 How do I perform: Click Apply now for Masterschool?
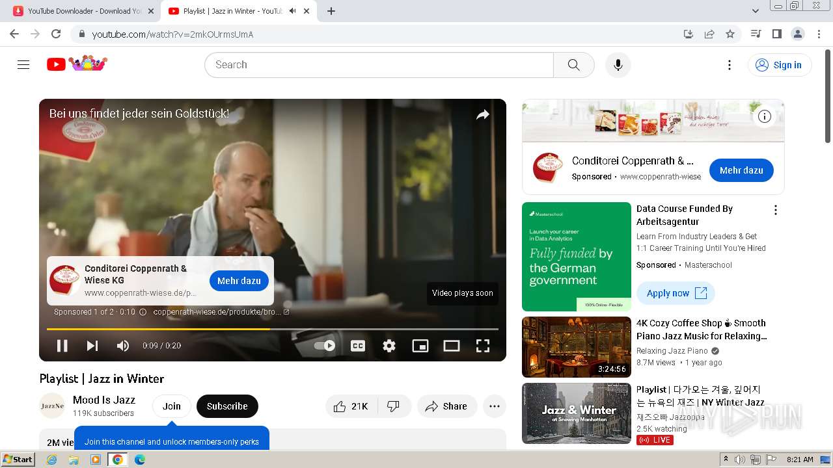[x=676, y=293]
